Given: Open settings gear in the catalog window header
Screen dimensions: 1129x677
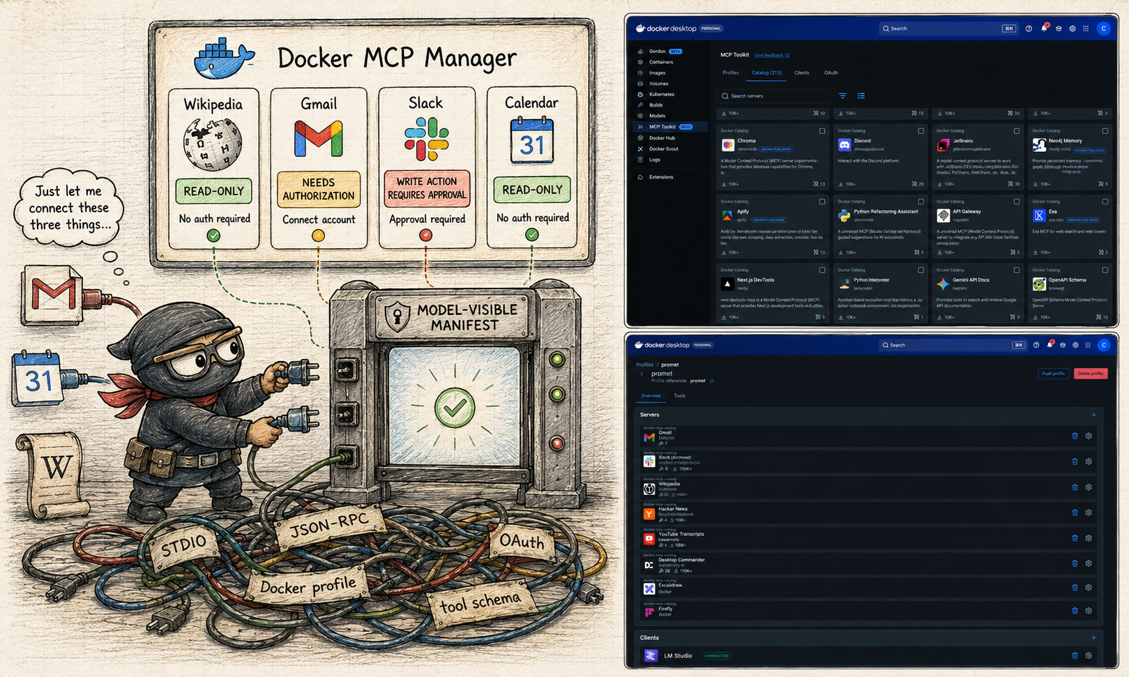Looking at the screenshot, I should [1073, 29].
